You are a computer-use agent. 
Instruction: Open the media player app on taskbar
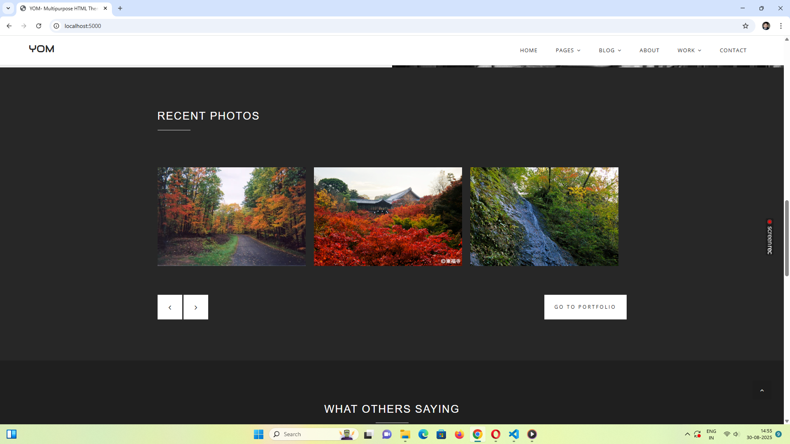(532, 434)
